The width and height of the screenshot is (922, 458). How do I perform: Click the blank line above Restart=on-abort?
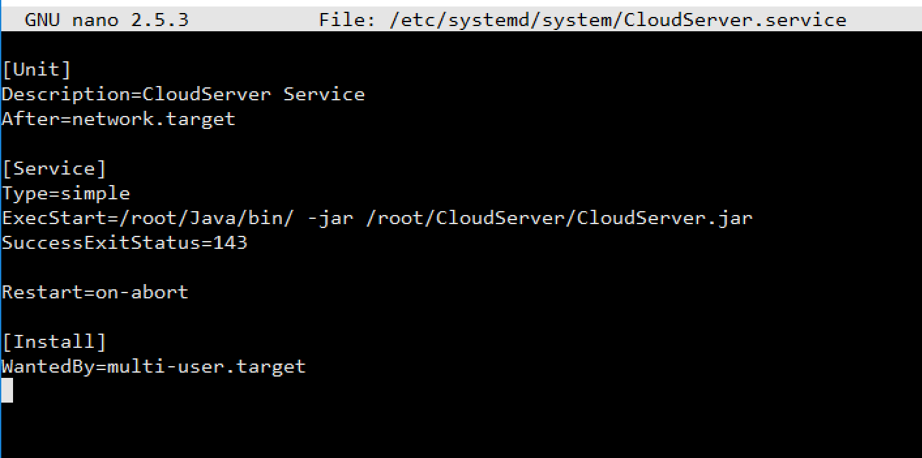click(131, 268)
